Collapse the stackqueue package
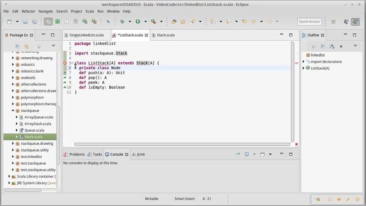The height and width of the screenshot is (206, 366). 13,110
